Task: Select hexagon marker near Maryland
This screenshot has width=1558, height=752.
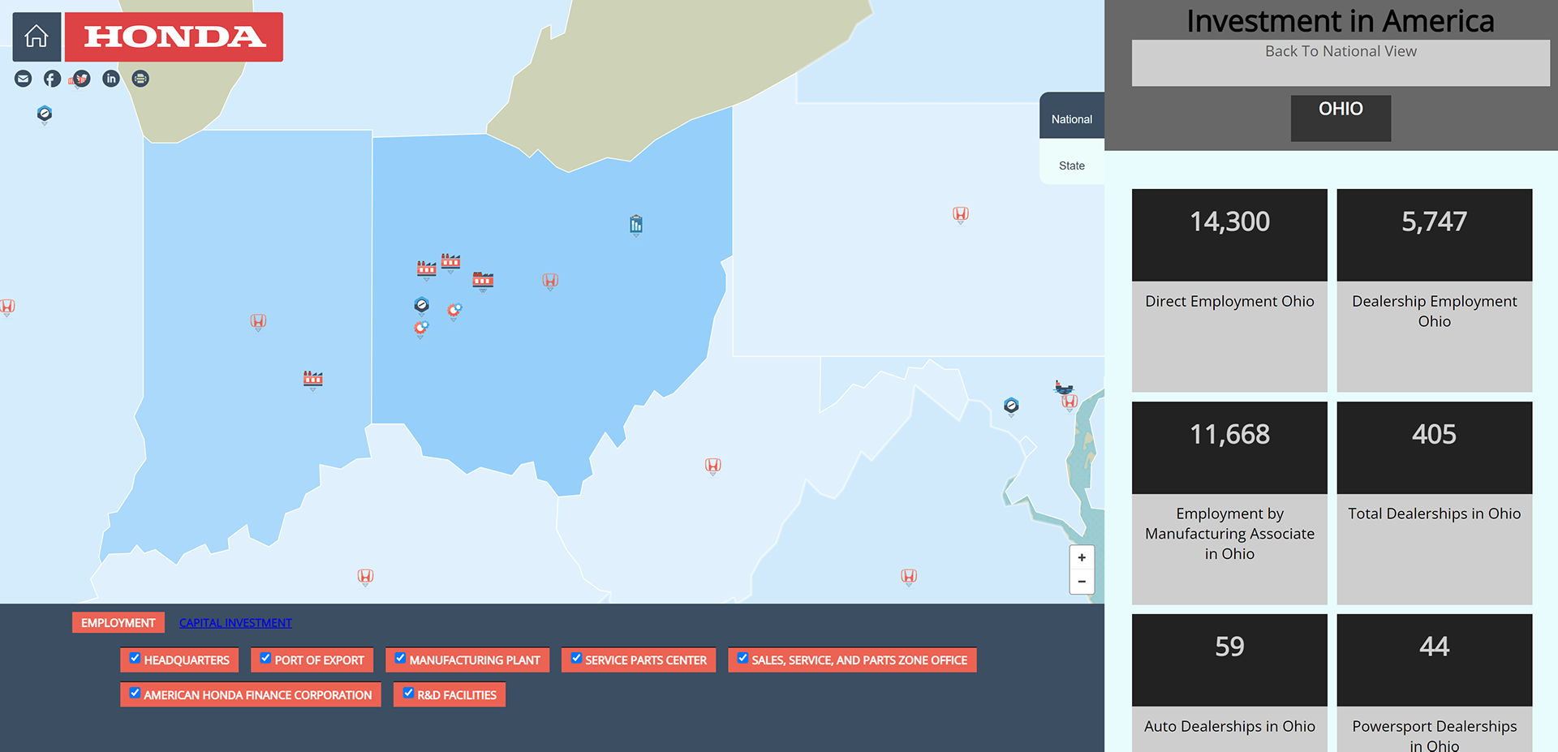Action: tap(1011, 406)
